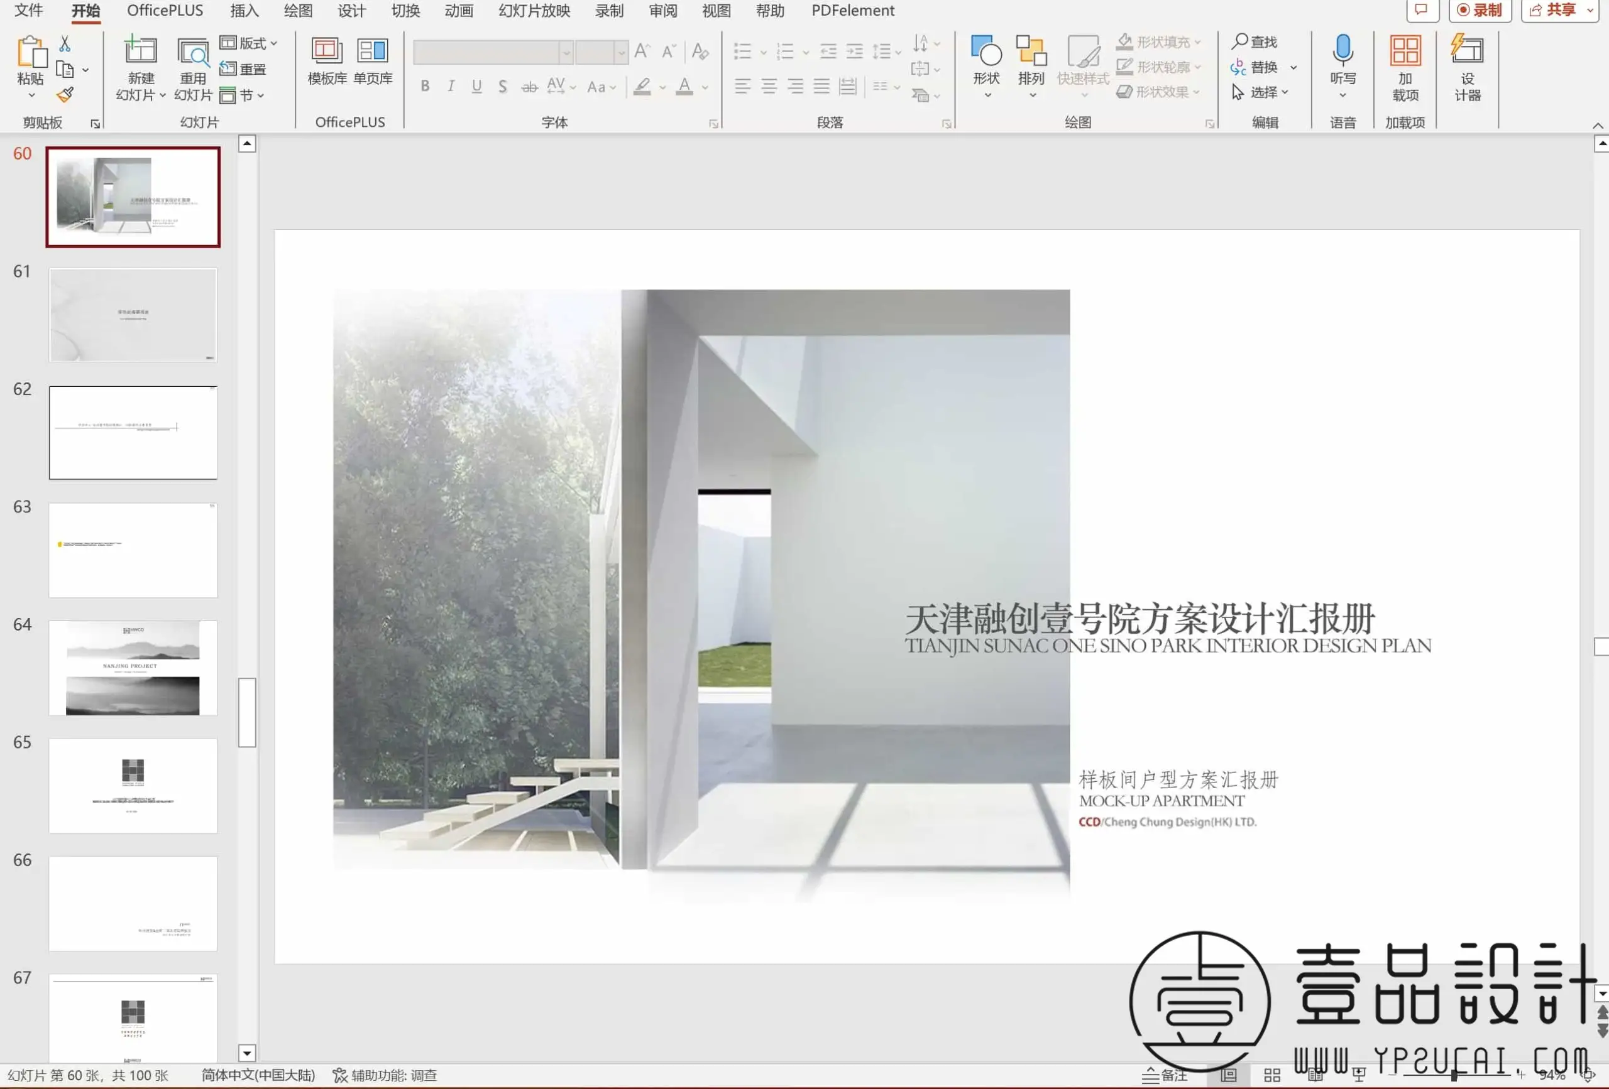Click Accessibility: Investigate (辅助功能: 调查) in status bar
Viewport: 1609px width, 1089px height.
pos(385,1075)
